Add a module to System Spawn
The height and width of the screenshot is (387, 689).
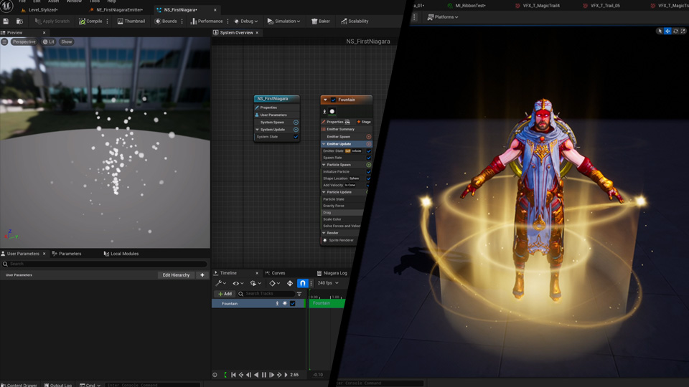click(x=296, y=123)
